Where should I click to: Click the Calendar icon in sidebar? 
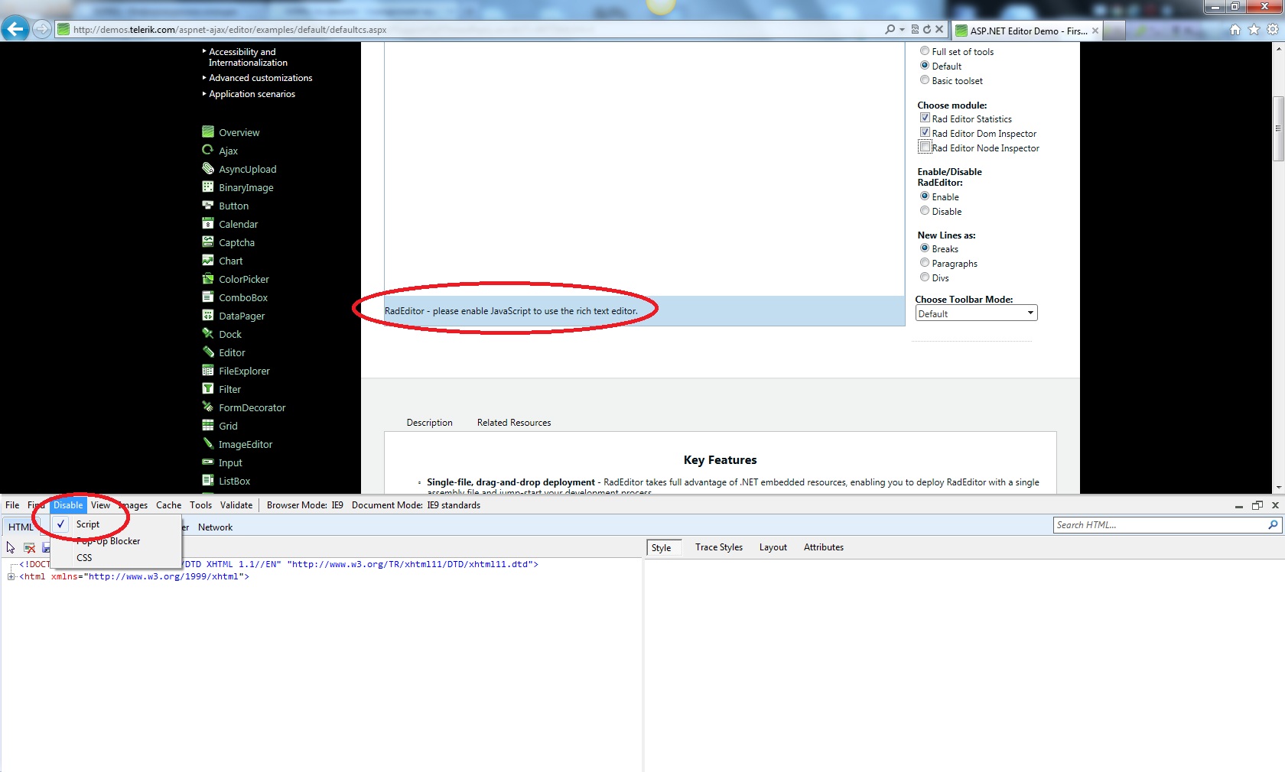pyautogui.click(x=208, y=223)
